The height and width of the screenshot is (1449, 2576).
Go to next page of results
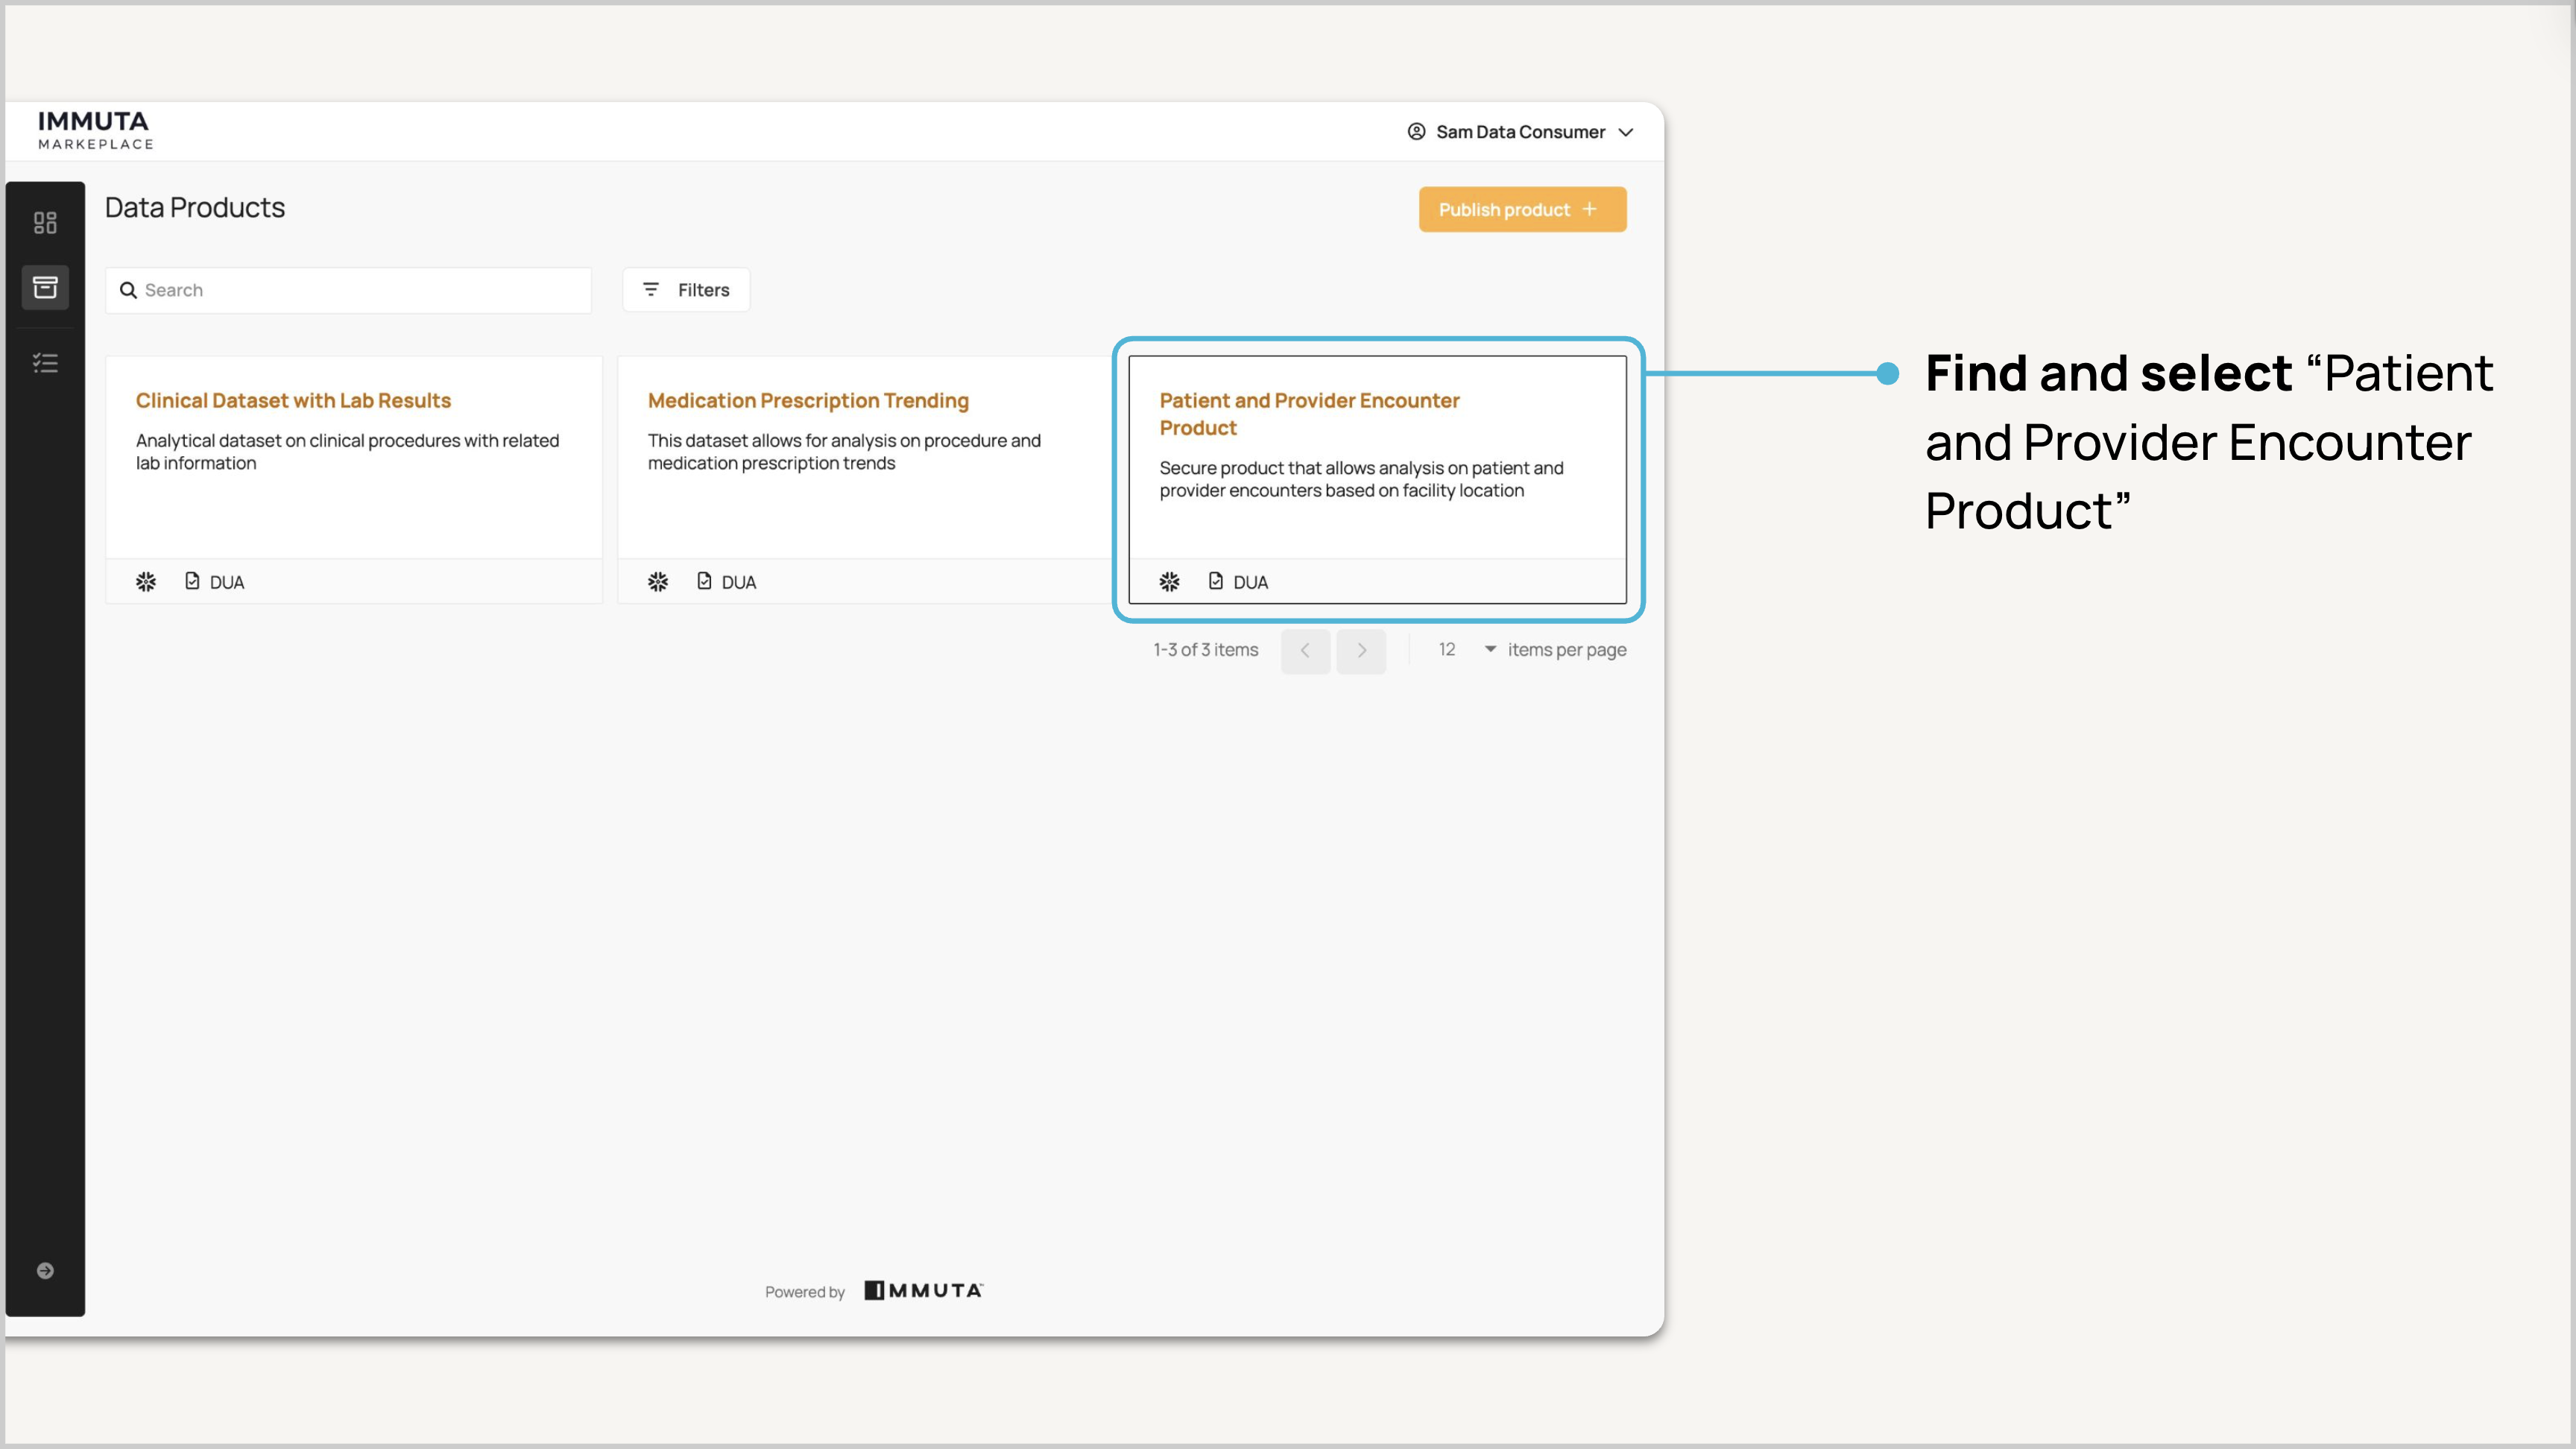pos(1361,651)
